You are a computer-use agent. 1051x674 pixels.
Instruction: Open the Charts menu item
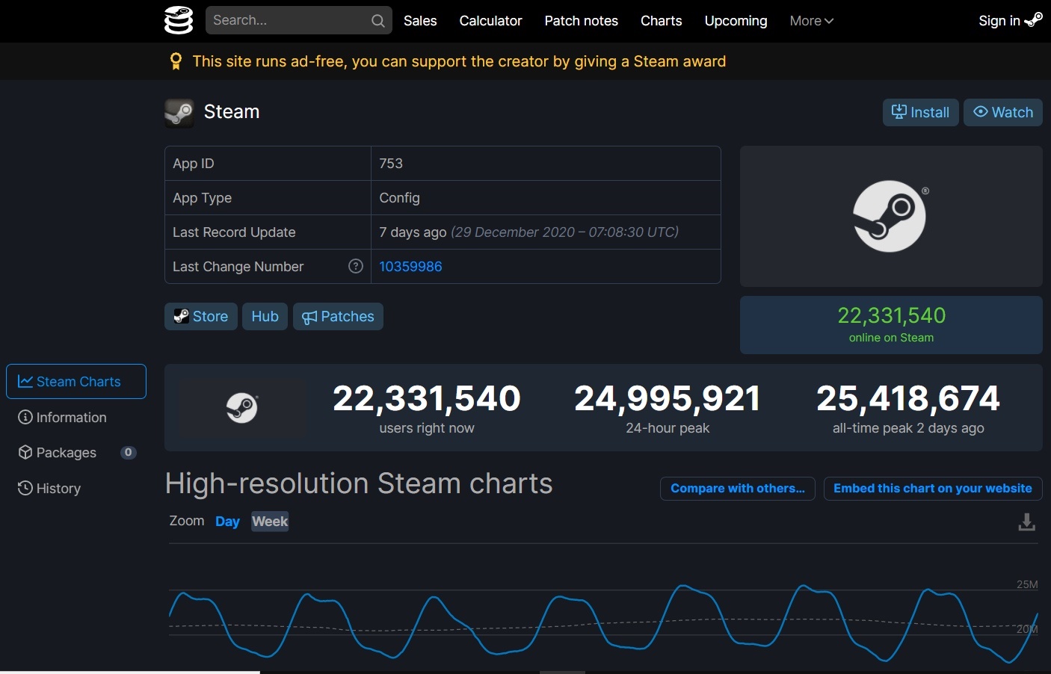(x=661, y=21)
